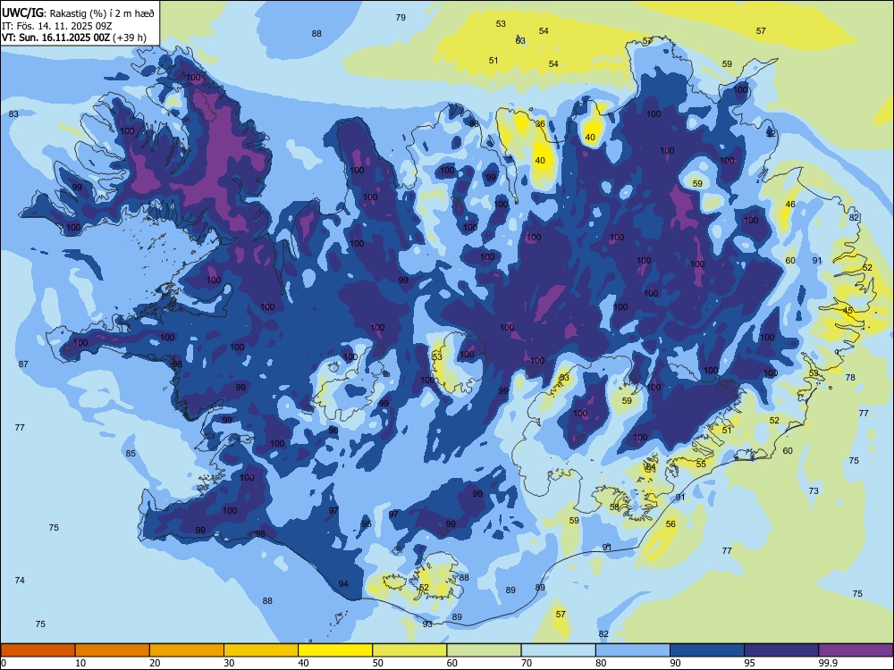894x670 pixels.
Task: Click the legend tick label '90'
Action: pos(675,663)
